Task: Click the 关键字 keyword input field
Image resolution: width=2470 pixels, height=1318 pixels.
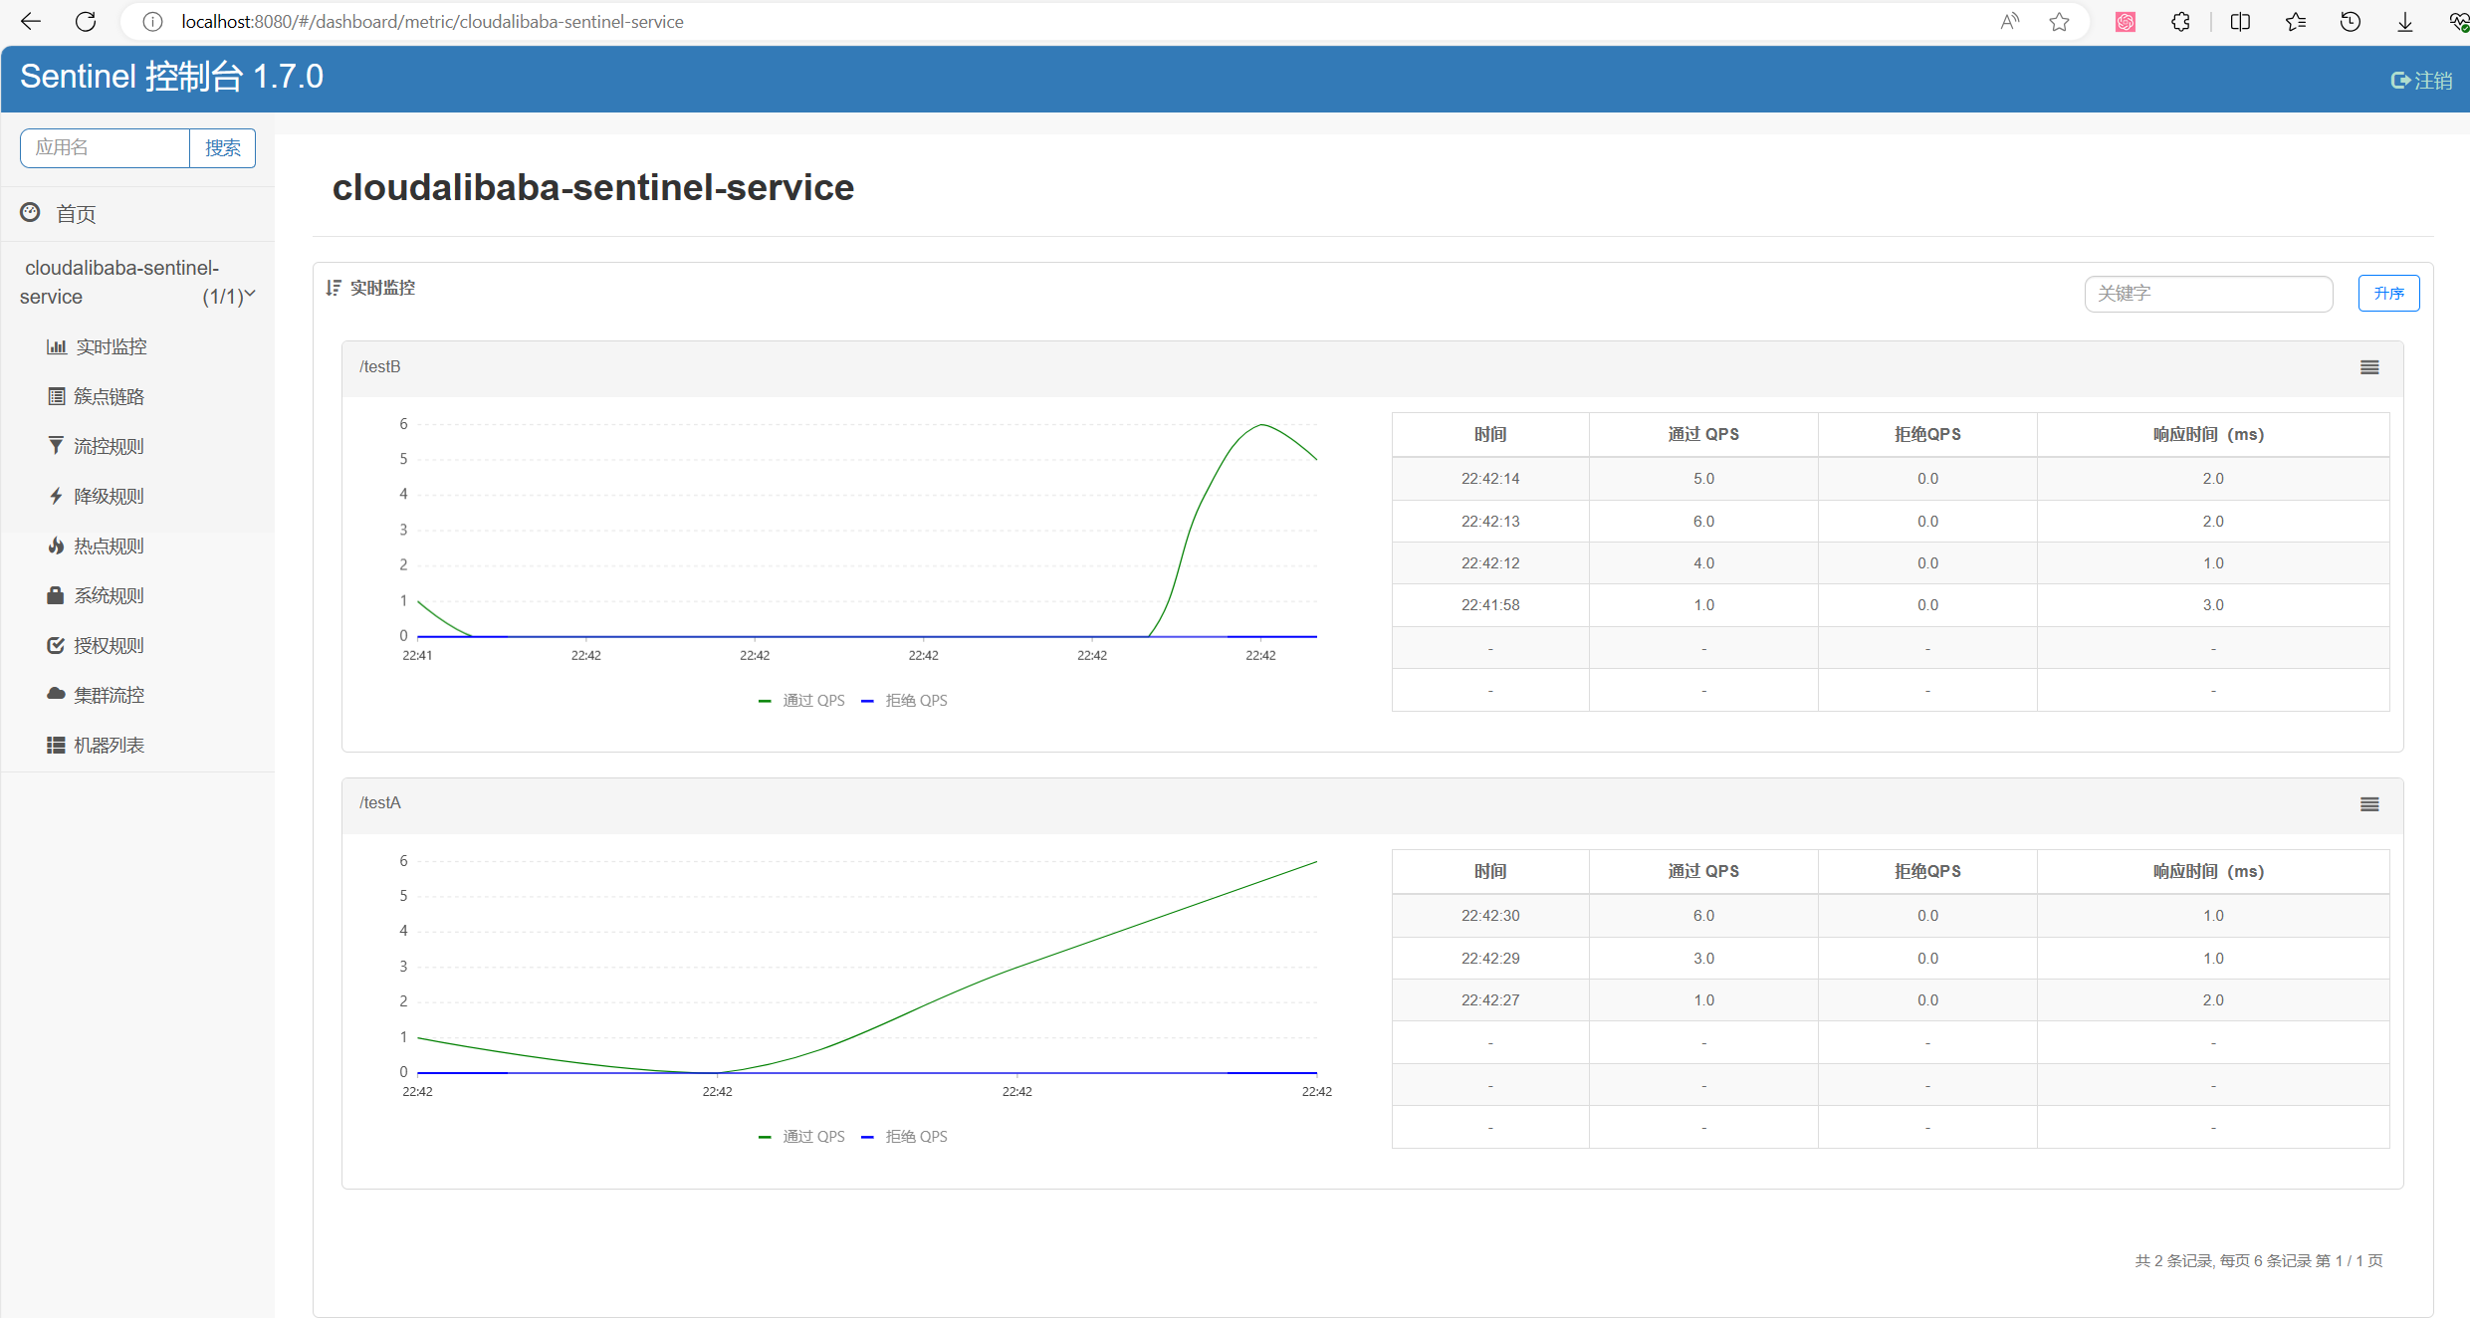Action: (x=2208, y=294)
